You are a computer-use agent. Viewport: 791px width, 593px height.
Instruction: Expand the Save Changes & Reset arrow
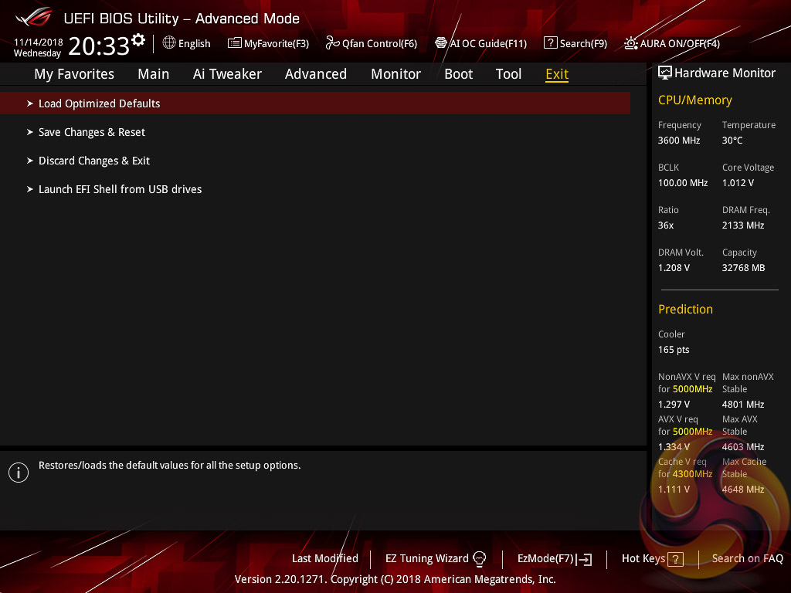(30, 132)
